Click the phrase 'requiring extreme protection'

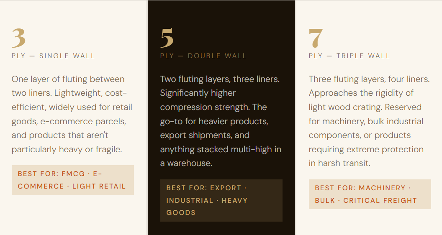366,149
